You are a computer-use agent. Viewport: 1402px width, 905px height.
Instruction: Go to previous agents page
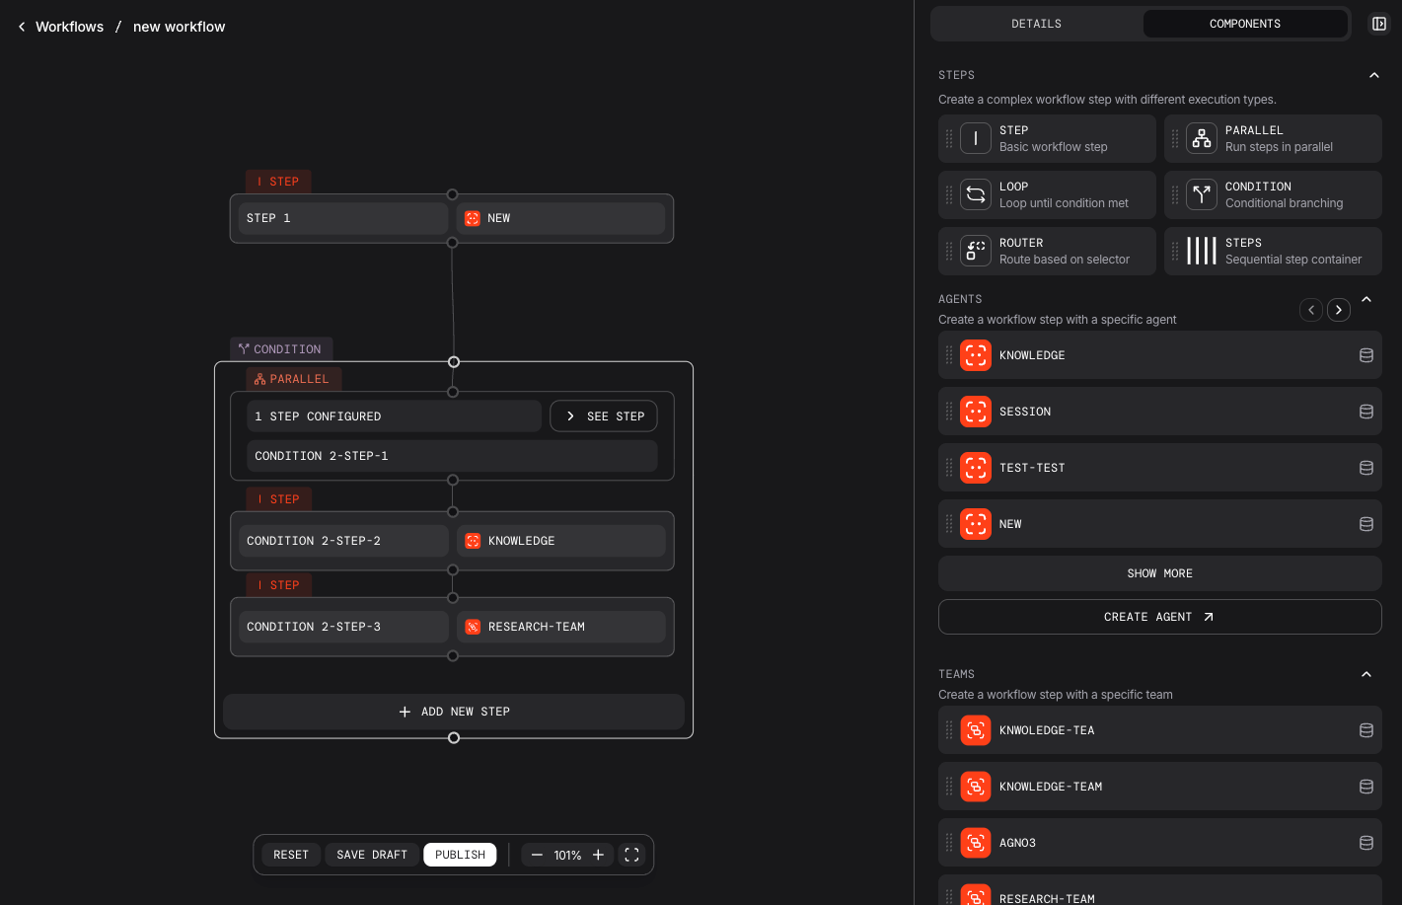pyautogui.click(x=1311, y=310)
